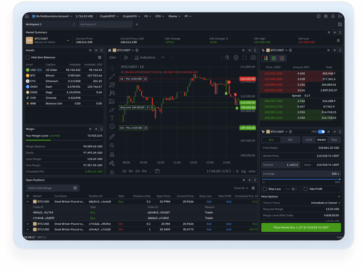Change the candlestick chart type
The image size is (363, 270).
[x=126, y=57]
